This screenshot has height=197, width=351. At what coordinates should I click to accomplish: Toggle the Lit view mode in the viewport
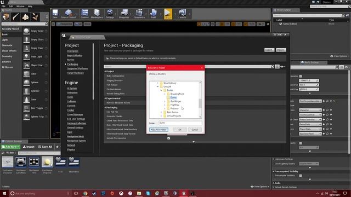(x=78, y=24)
